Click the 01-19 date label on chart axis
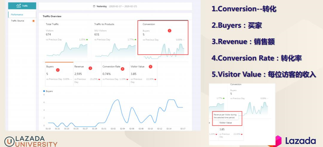Screen dimensions: 323x147 click(x=48, y=129)
